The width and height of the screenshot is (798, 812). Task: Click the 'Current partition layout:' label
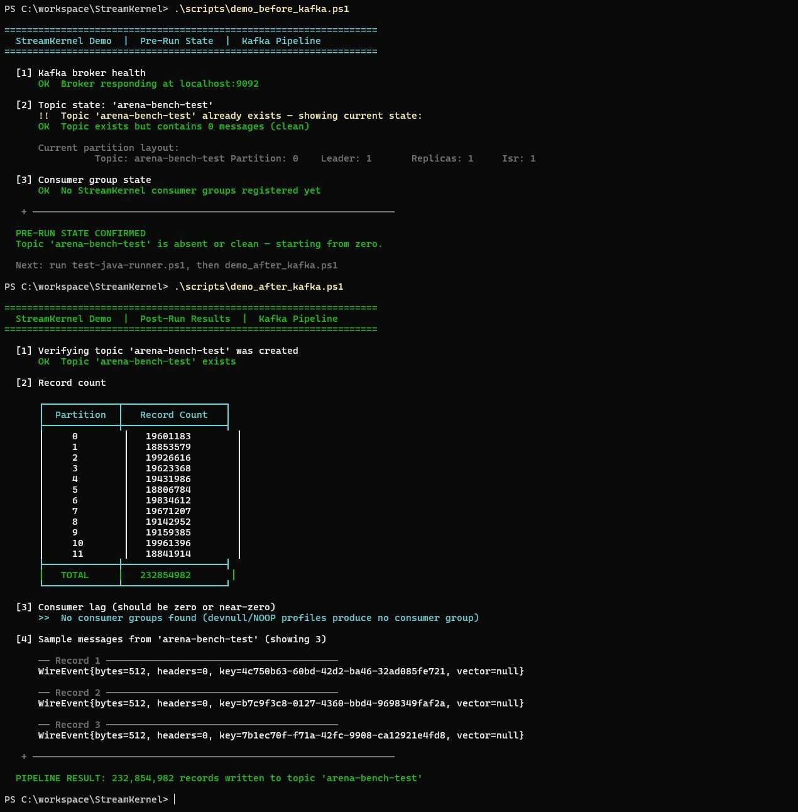[109, 148]
